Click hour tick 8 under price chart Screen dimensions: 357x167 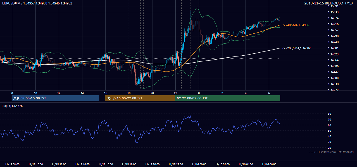pos(12,93)
